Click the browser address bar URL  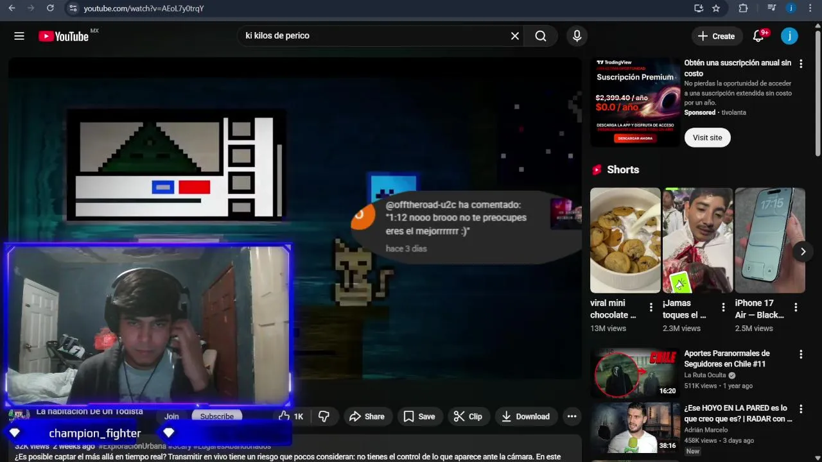click(x=144, y=8)
